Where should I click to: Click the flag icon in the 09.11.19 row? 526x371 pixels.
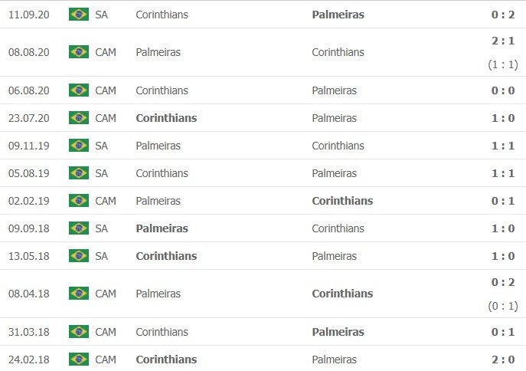(x=78, y=146)
